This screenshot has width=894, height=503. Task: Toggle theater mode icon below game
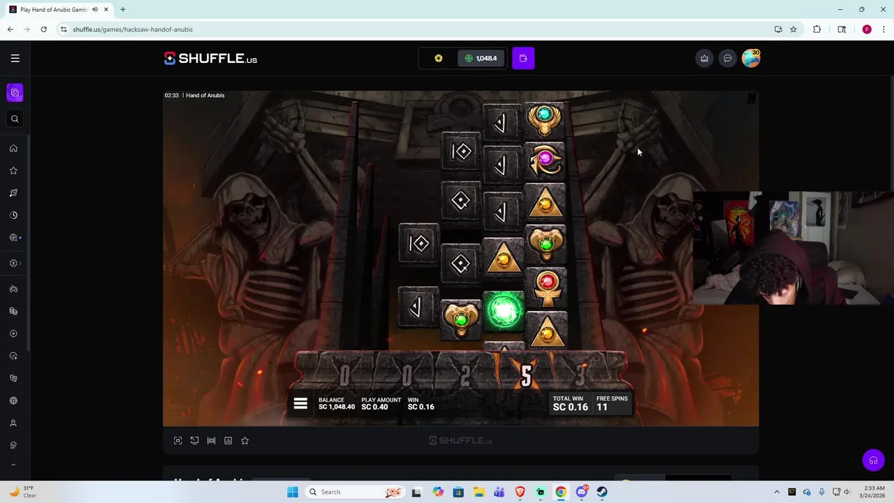click(194, 441)
